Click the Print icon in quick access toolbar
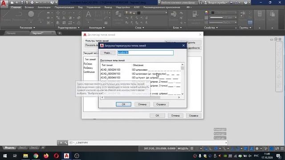 coord(32,3)
